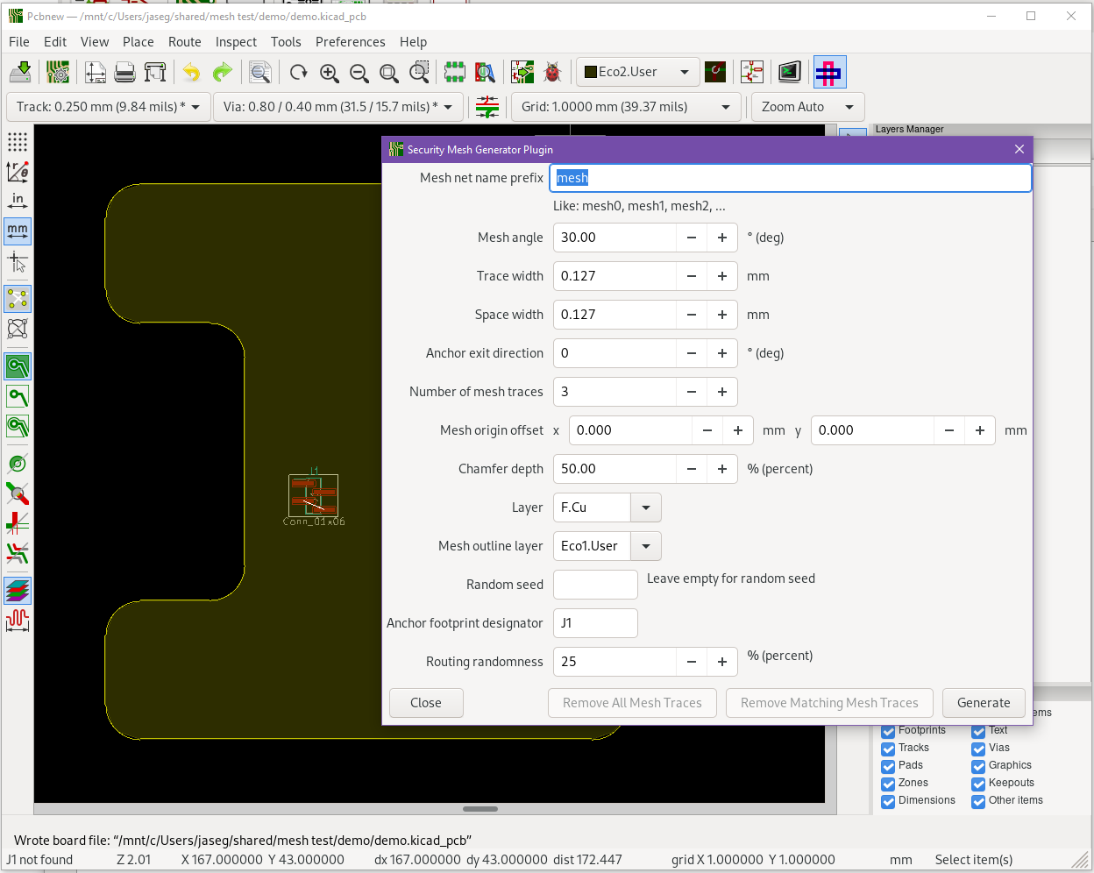
Task: Disable the Zones checkbox
Action: (x=888, y=784)
